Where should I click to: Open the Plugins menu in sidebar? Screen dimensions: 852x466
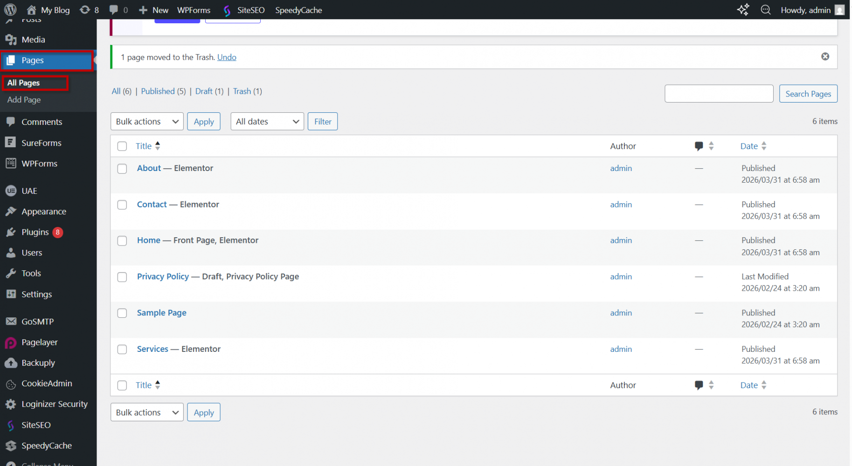35,232
